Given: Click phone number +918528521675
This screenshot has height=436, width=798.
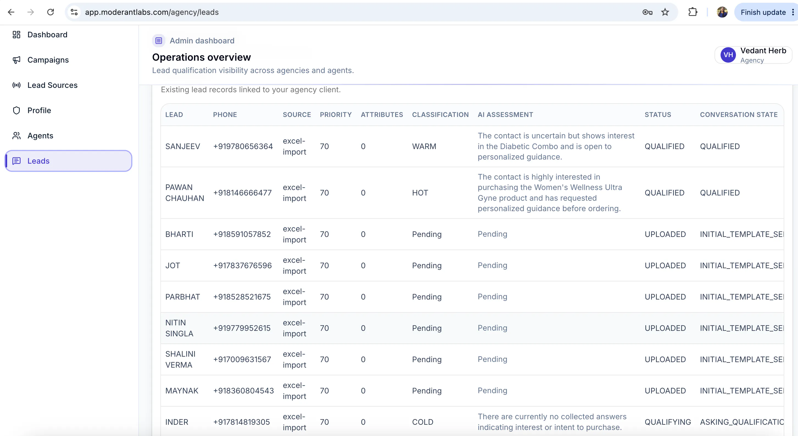Looking at the screenshot, I should coord(242,297).
